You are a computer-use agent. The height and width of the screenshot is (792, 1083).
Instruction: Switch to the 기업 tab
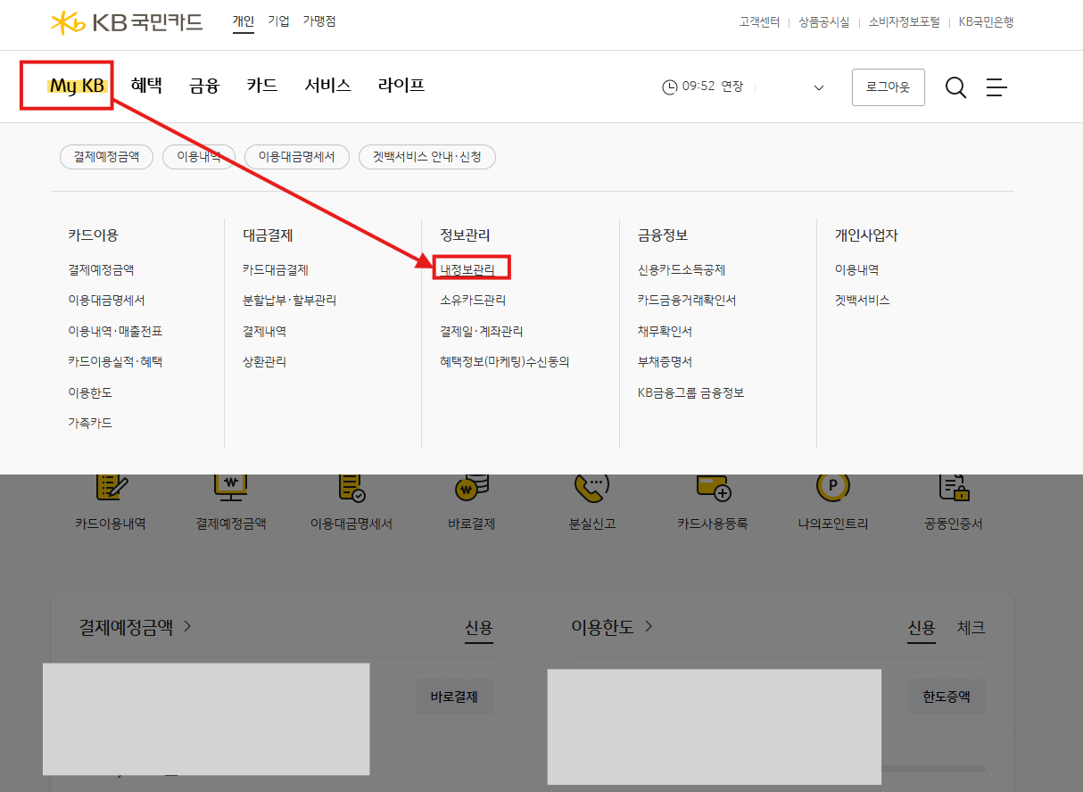pyautogui.click(x=279, y=21)
